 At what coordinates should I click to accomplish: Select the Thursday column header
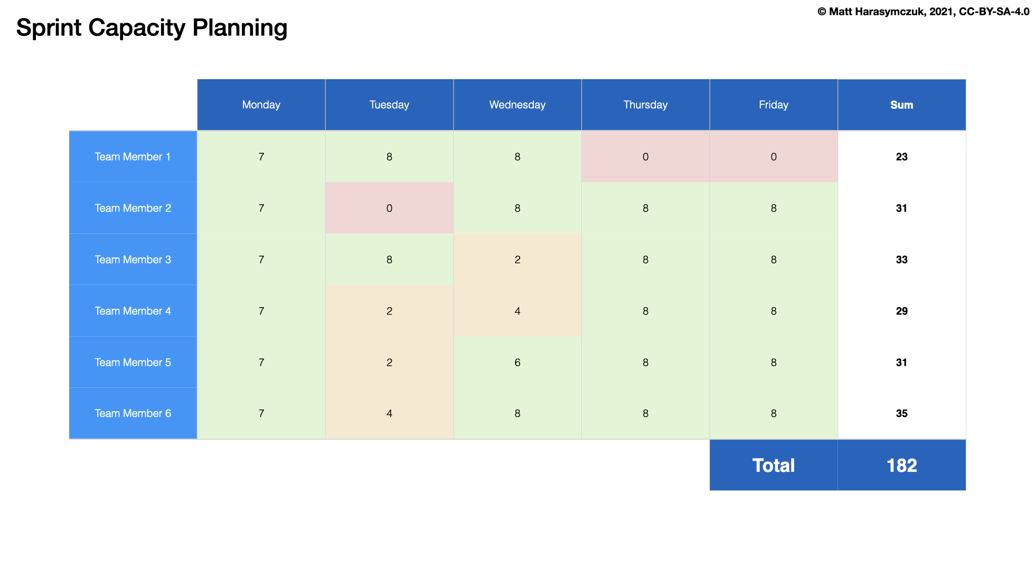(x=645, y=104)
